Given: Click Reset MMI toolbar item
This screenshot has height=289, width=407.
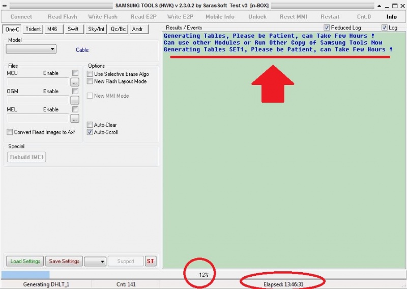Looking at the screenshot, I should 294,17.
